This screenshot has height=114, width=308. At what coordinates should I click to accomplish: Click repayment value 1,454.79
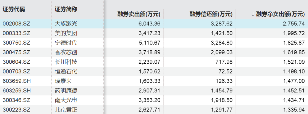tap(222, 91)
